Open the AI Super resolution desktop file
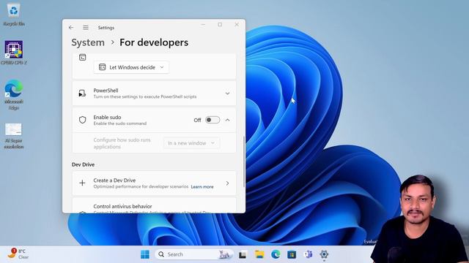469x263 pixels. (14, 136)
